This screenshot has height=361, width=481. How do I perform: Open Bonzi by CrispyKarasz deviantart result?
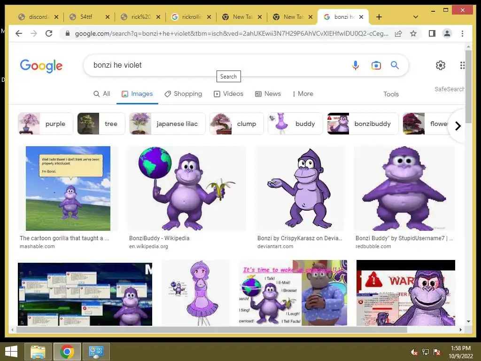tap(300, 238)
